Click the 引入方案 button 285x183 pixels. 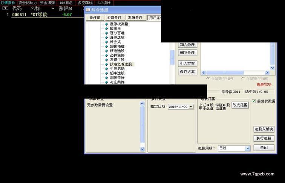[187, 64]
